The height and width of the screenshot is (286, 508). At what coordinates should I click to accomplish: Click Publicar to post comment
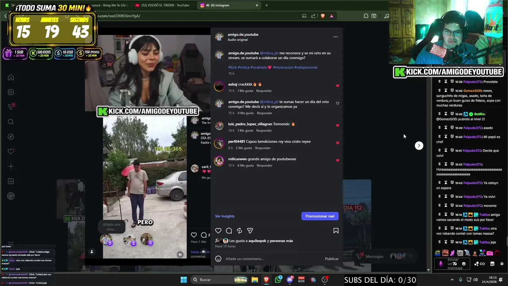coord(332,259)
